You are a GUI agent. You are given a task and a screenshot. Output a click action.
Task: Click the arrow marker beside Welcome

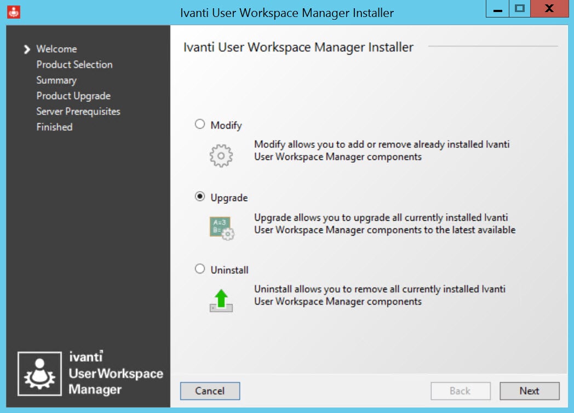(27, 49)
